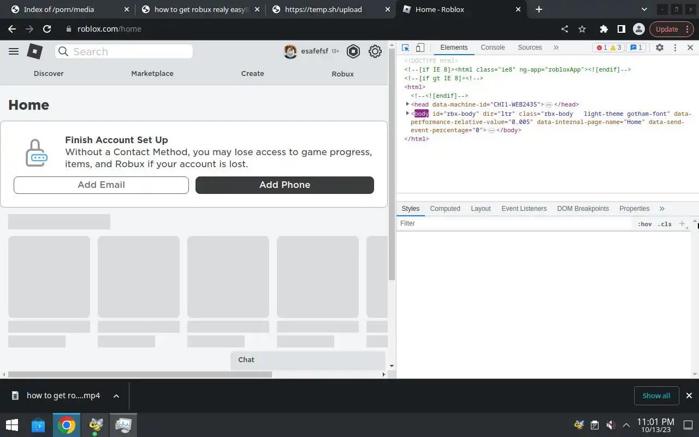Open the Robux page link
The width and height of the screenshot is (699, 437).
(342, 74)
